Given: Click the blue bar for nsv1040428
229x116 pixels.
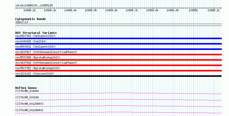Looking at the screenshot, I should [118, 44].
